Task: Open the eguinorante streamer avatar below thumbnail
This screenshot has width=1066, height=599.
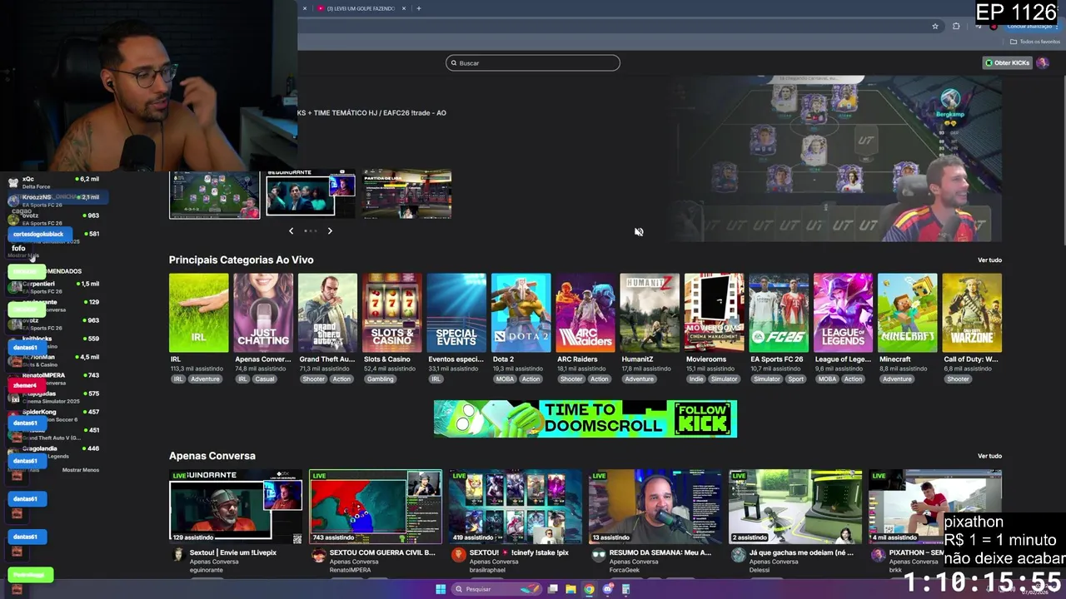Action: [x=177, y=556]
